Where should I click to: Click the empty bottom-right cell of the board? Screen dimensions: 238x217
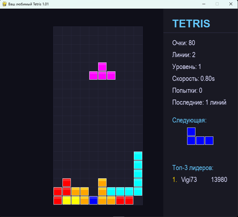(x=138, y=200)
